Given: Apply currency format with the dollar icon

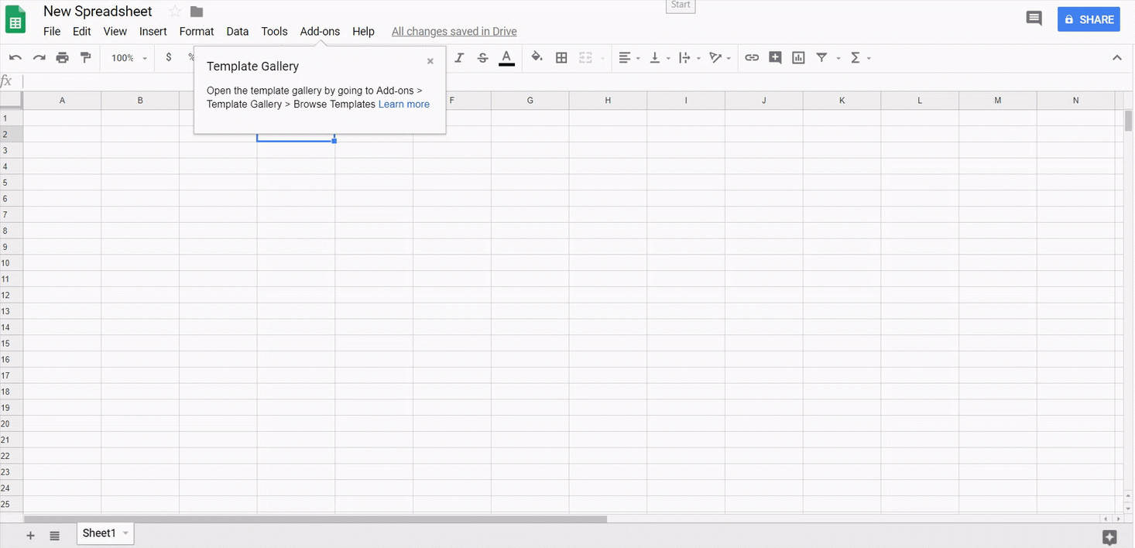Looking at the screenshot, I should 168,57.
